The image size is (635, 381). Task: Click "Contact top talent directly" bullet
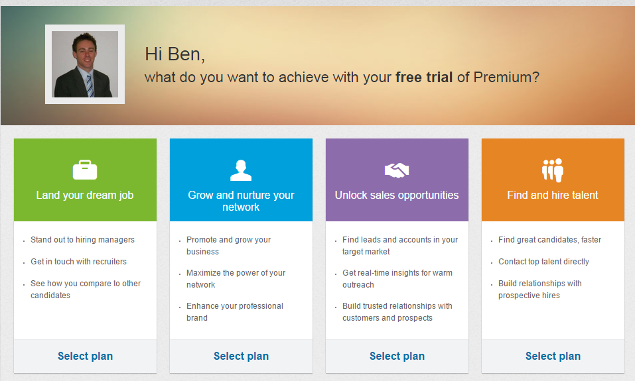tap(543, 262)
